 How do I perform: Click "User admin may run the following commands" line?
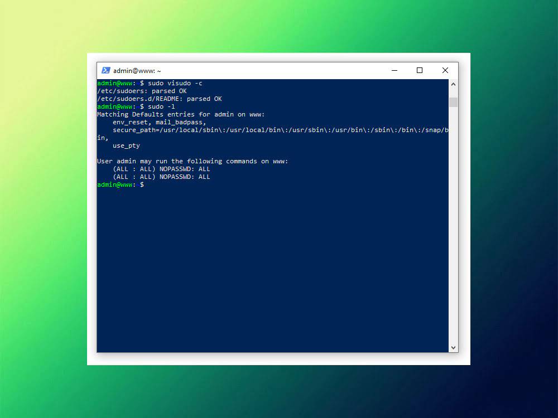[x=193, y=161]
